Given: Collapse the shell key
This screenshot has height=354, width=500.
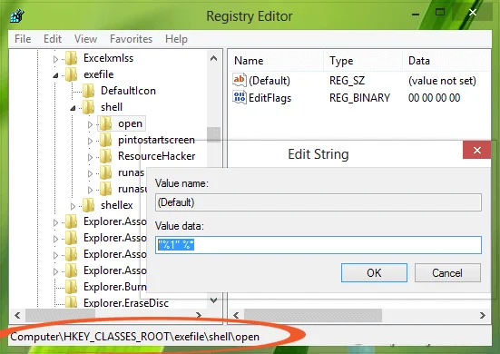Looking at the screenshot, I should (x=73, y=108).
